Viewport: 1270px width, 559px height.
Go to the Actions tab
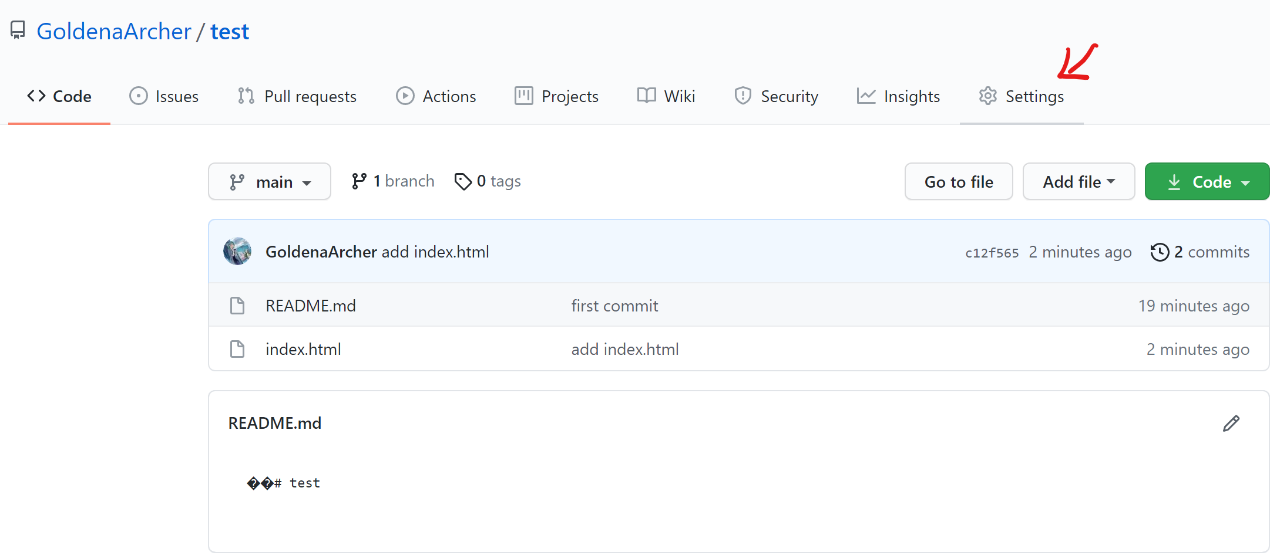click(436, 96)
